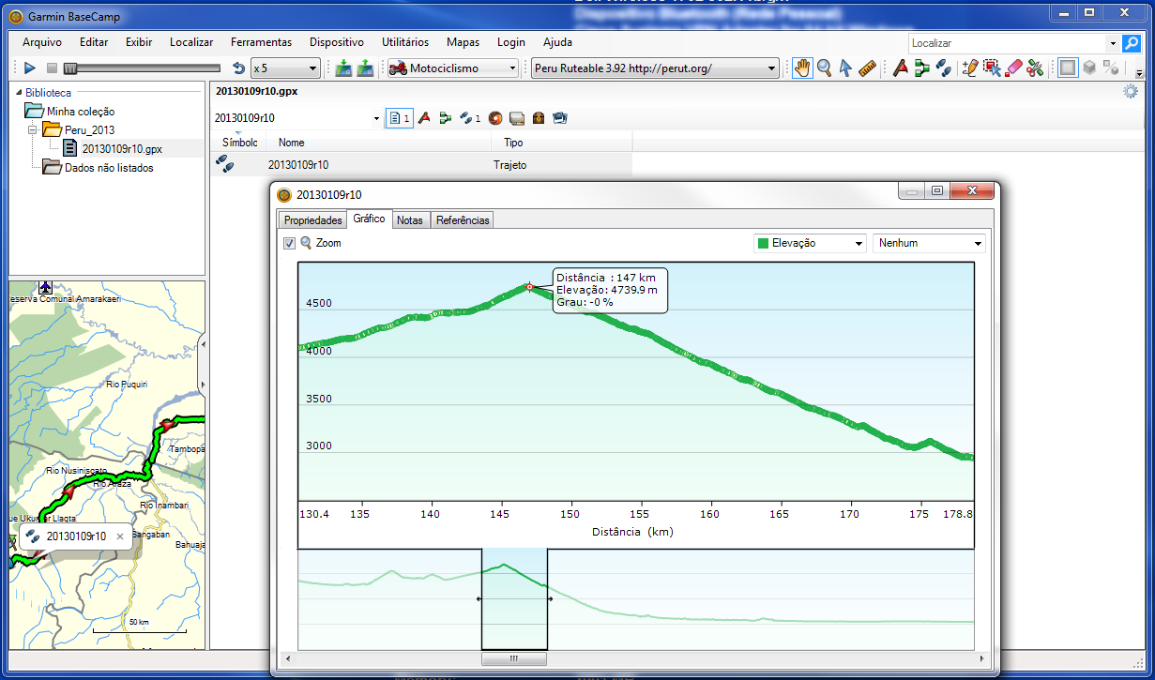Click the Divide scissors tool

tap(1035, 68)
